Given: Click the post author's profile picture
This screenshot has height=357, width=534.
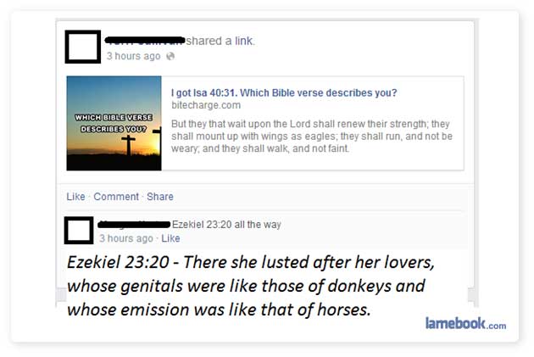Looking at the screenshot, I should [x=83, y=46].
